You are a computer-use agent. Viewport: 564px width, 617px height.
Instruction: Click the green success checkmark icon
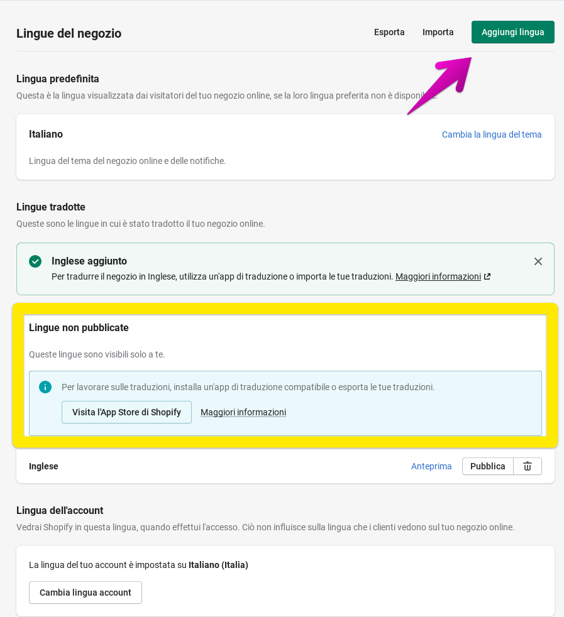point(35,261)
